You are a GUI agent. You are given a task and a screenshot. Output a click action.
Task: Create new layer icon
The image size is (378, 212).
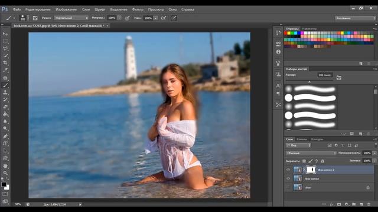coord(361,204)
